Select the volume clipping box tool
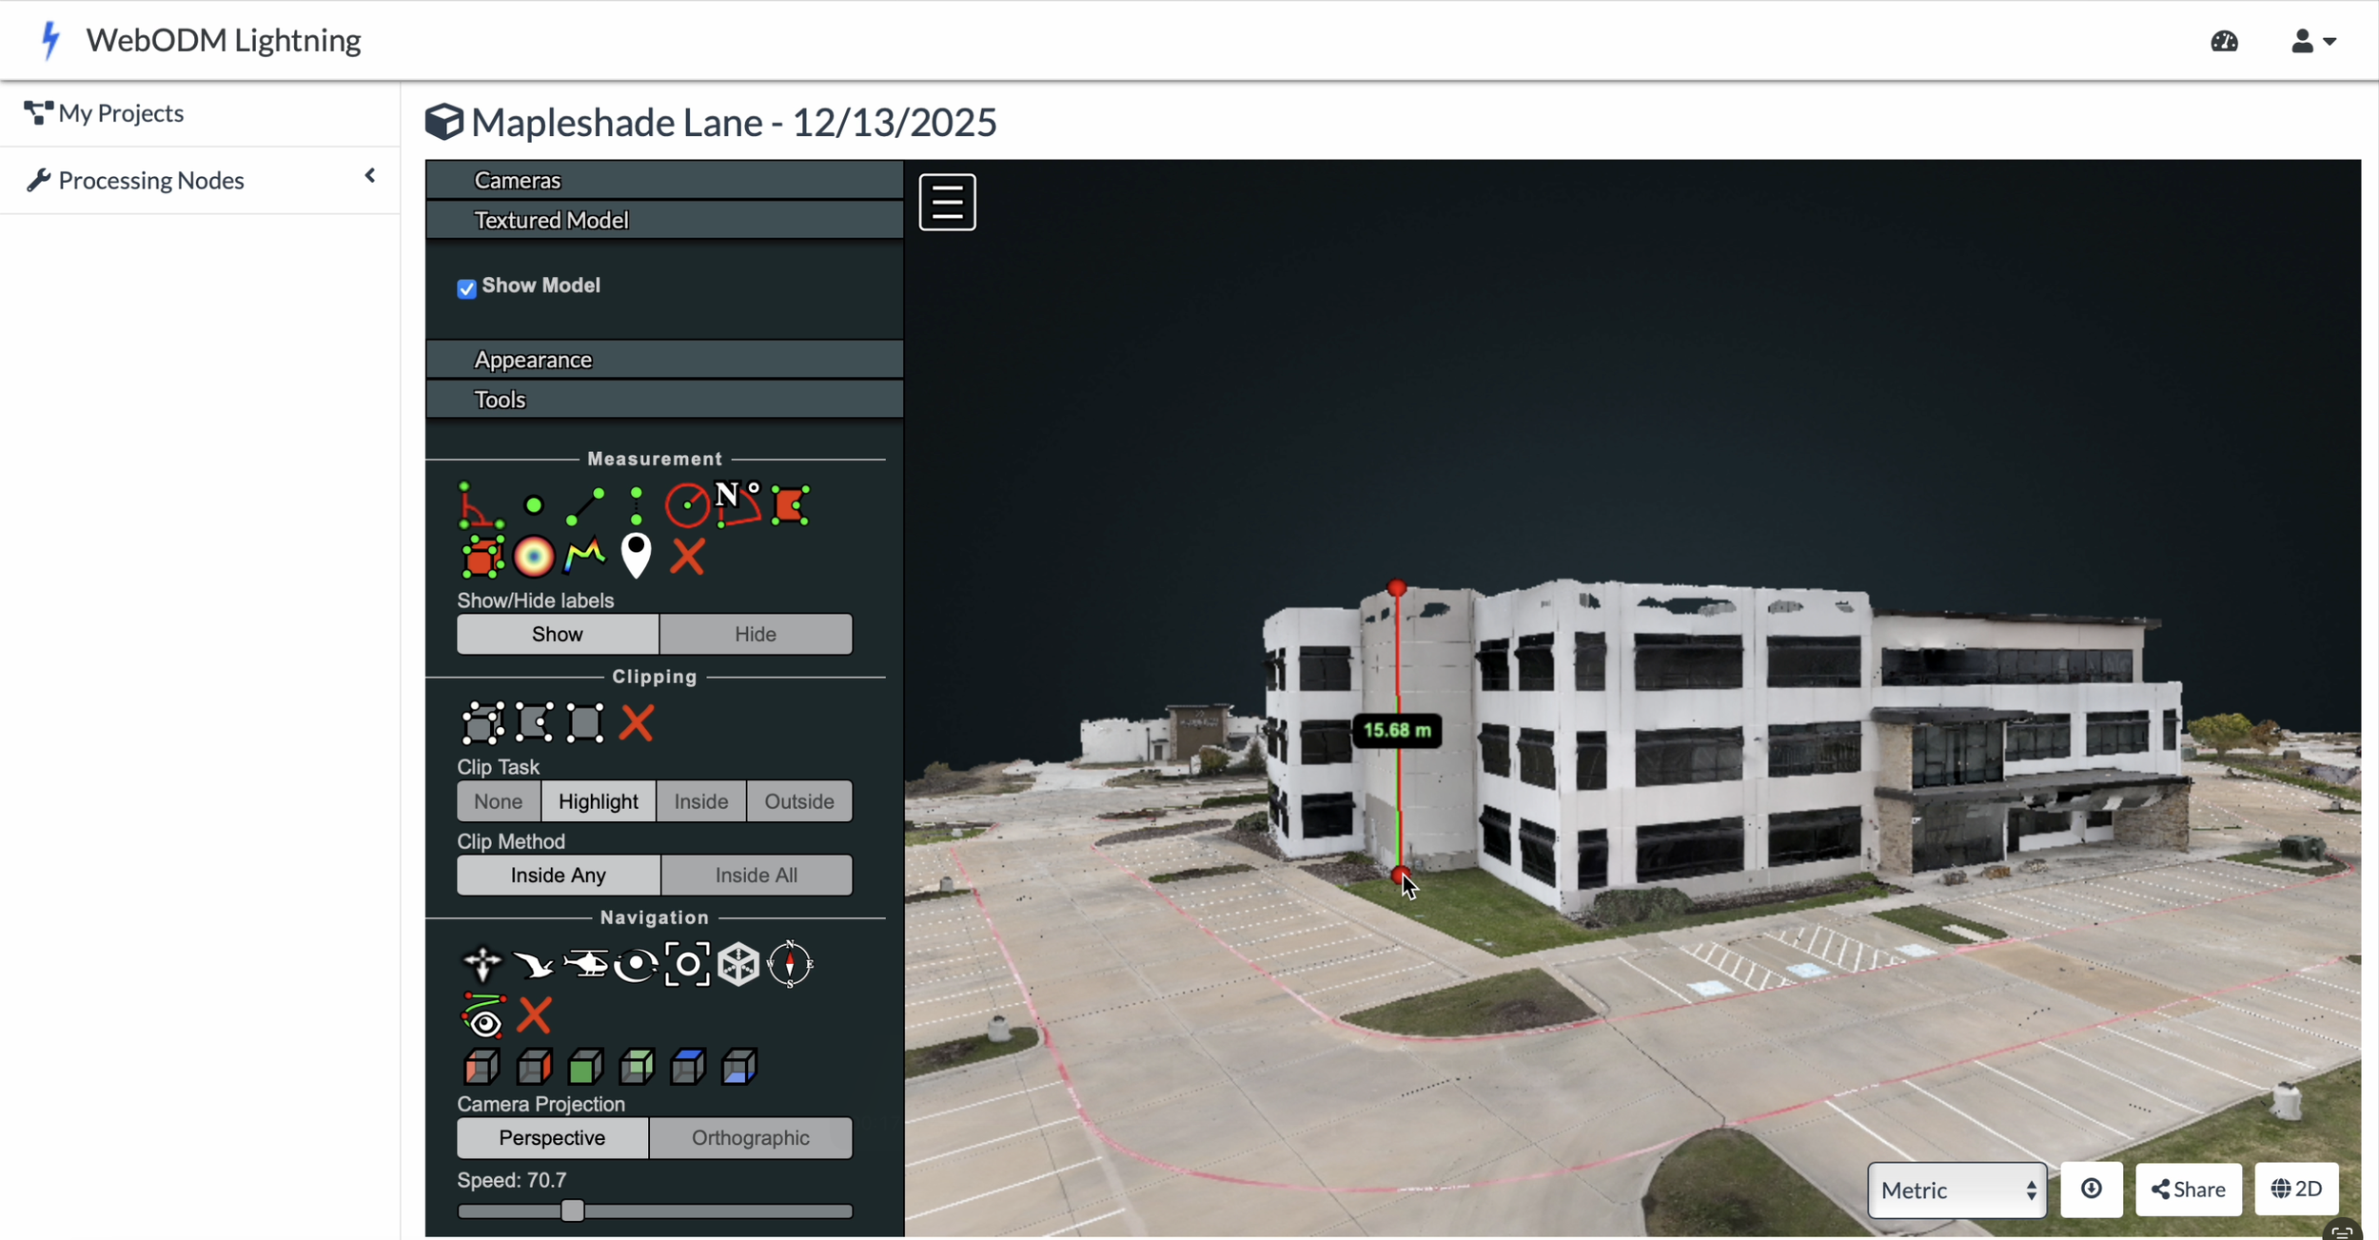Screen dimensions: 2379x1240 (482, 723)
